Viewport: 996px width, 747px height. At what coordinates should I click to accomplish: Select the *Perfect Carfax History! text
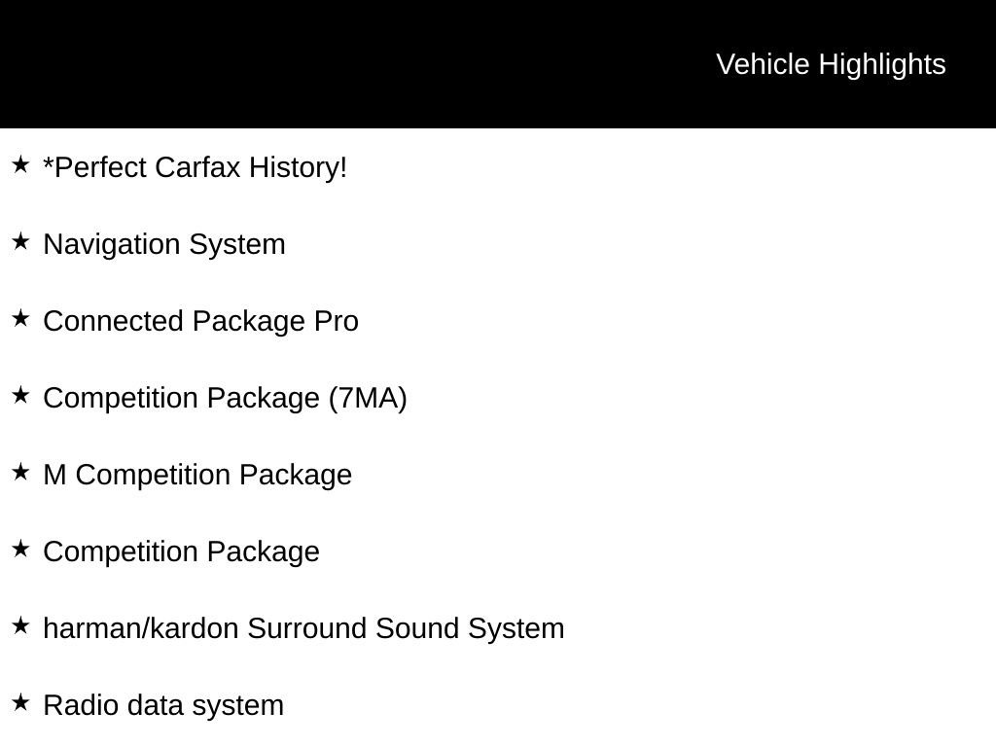click(195, 167)
